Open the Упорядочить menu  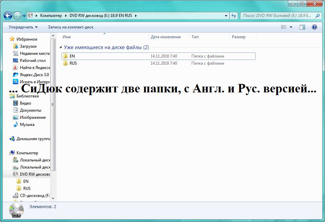[x=23, y=27]
